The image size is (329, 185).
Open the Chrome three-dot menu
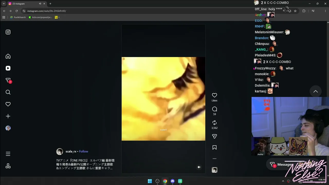click(325, 11)
